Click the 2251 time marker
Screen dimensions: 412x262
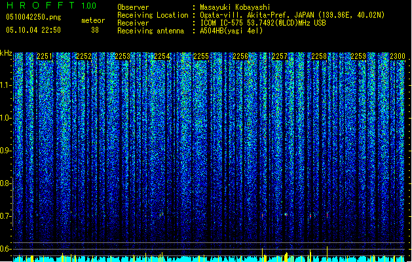pyautogui.click(x=45, y=56)
